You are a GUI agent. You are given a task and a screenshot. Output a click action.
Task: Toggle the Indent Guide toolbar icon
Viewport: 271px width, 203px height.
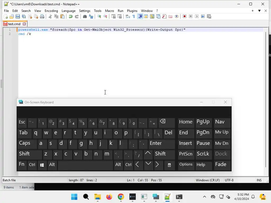(140, 16)
